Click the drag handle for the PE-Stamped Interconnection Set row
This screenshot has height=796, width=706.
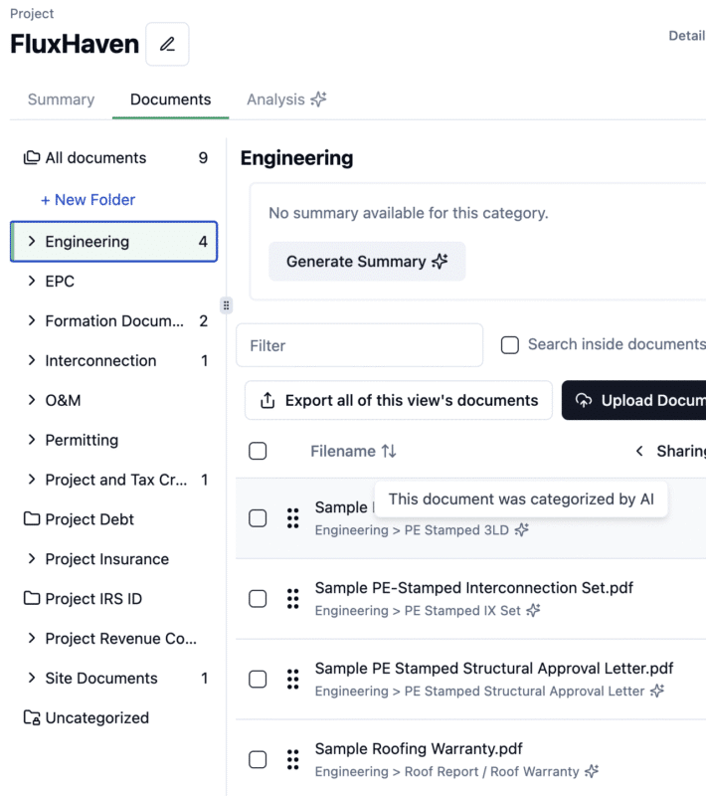pyautogui.click(x=292, y=599)
